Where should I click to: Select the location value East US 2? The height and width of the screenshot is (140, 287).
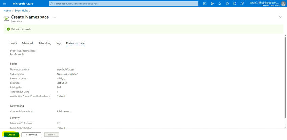61,83
